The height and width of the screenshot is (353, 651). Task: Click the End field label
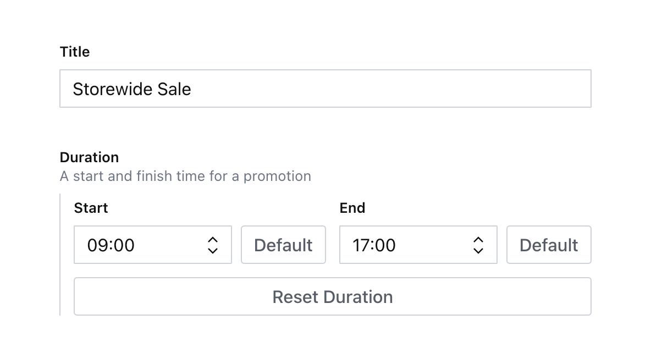(352, 208)
